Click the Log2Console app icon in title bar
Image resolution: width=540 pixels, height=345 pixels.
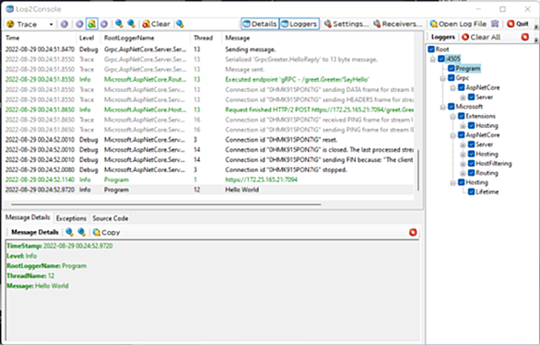coord(9,9)
